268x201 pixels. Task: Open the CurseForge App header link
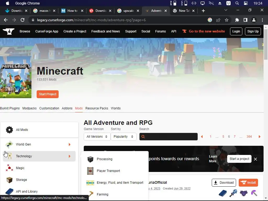(x=47, y=31)
